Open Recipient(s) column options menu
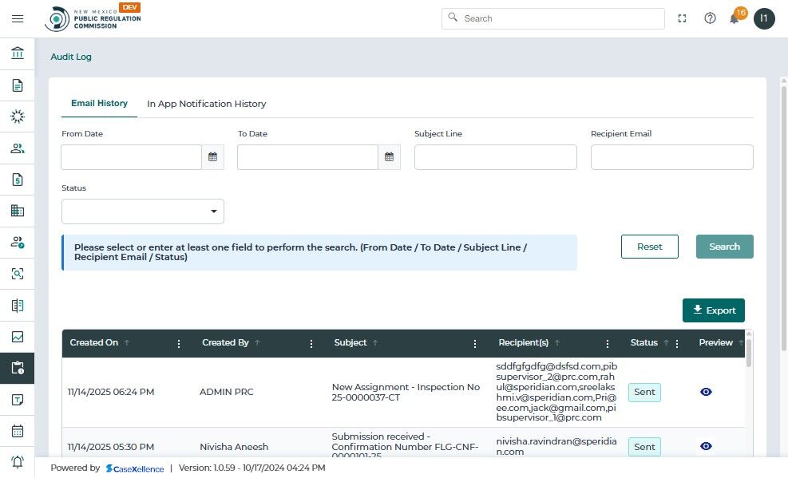 [x=607, y=343]
